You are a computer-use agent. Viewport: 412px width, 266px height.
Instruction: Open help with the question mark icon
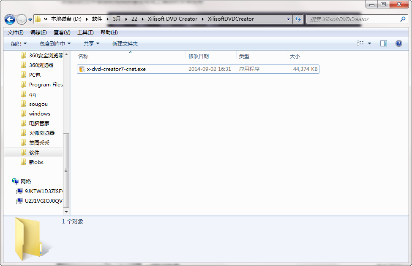tap(398, 43)
